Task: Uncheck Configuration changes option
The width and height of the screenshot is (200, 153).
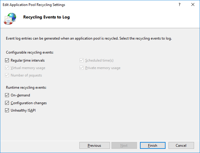Action: pos(7,103)
